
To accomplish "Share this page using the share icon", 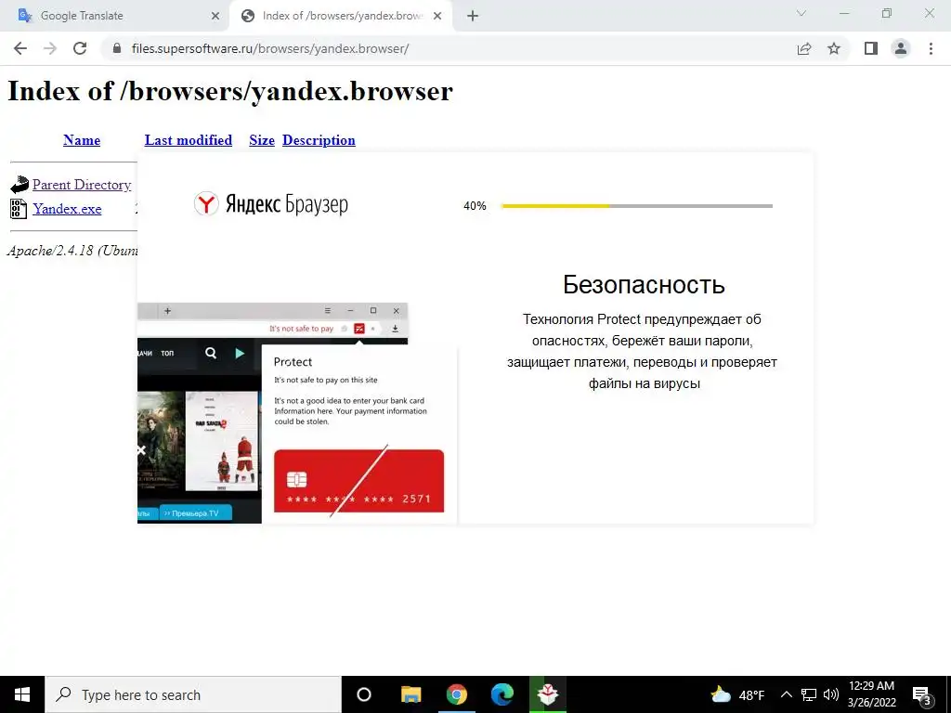I will [804, 48].
